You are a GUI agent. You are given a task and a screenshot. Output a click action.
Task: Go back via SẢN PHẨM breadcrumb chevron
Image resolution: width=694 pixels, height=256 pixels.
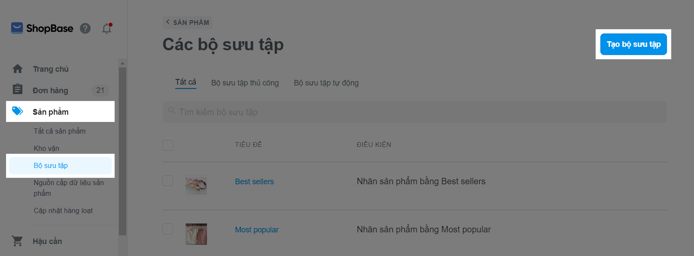(168, 22)
